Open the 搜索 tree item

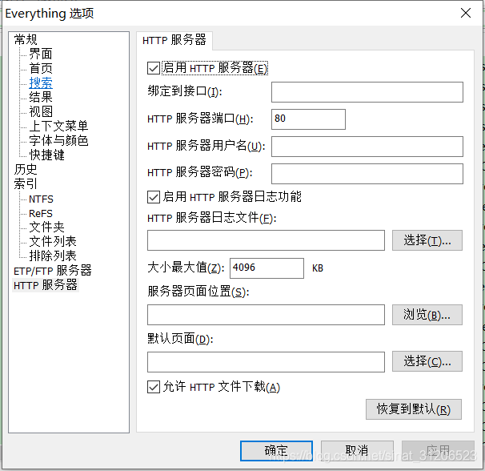(41, 83)
